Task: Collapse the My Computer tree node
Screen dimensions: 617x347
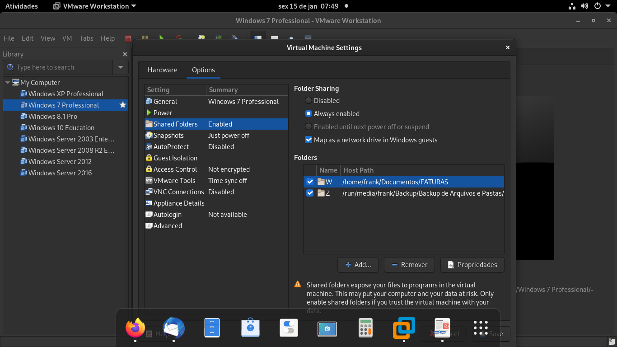Action: click(7, 83)
